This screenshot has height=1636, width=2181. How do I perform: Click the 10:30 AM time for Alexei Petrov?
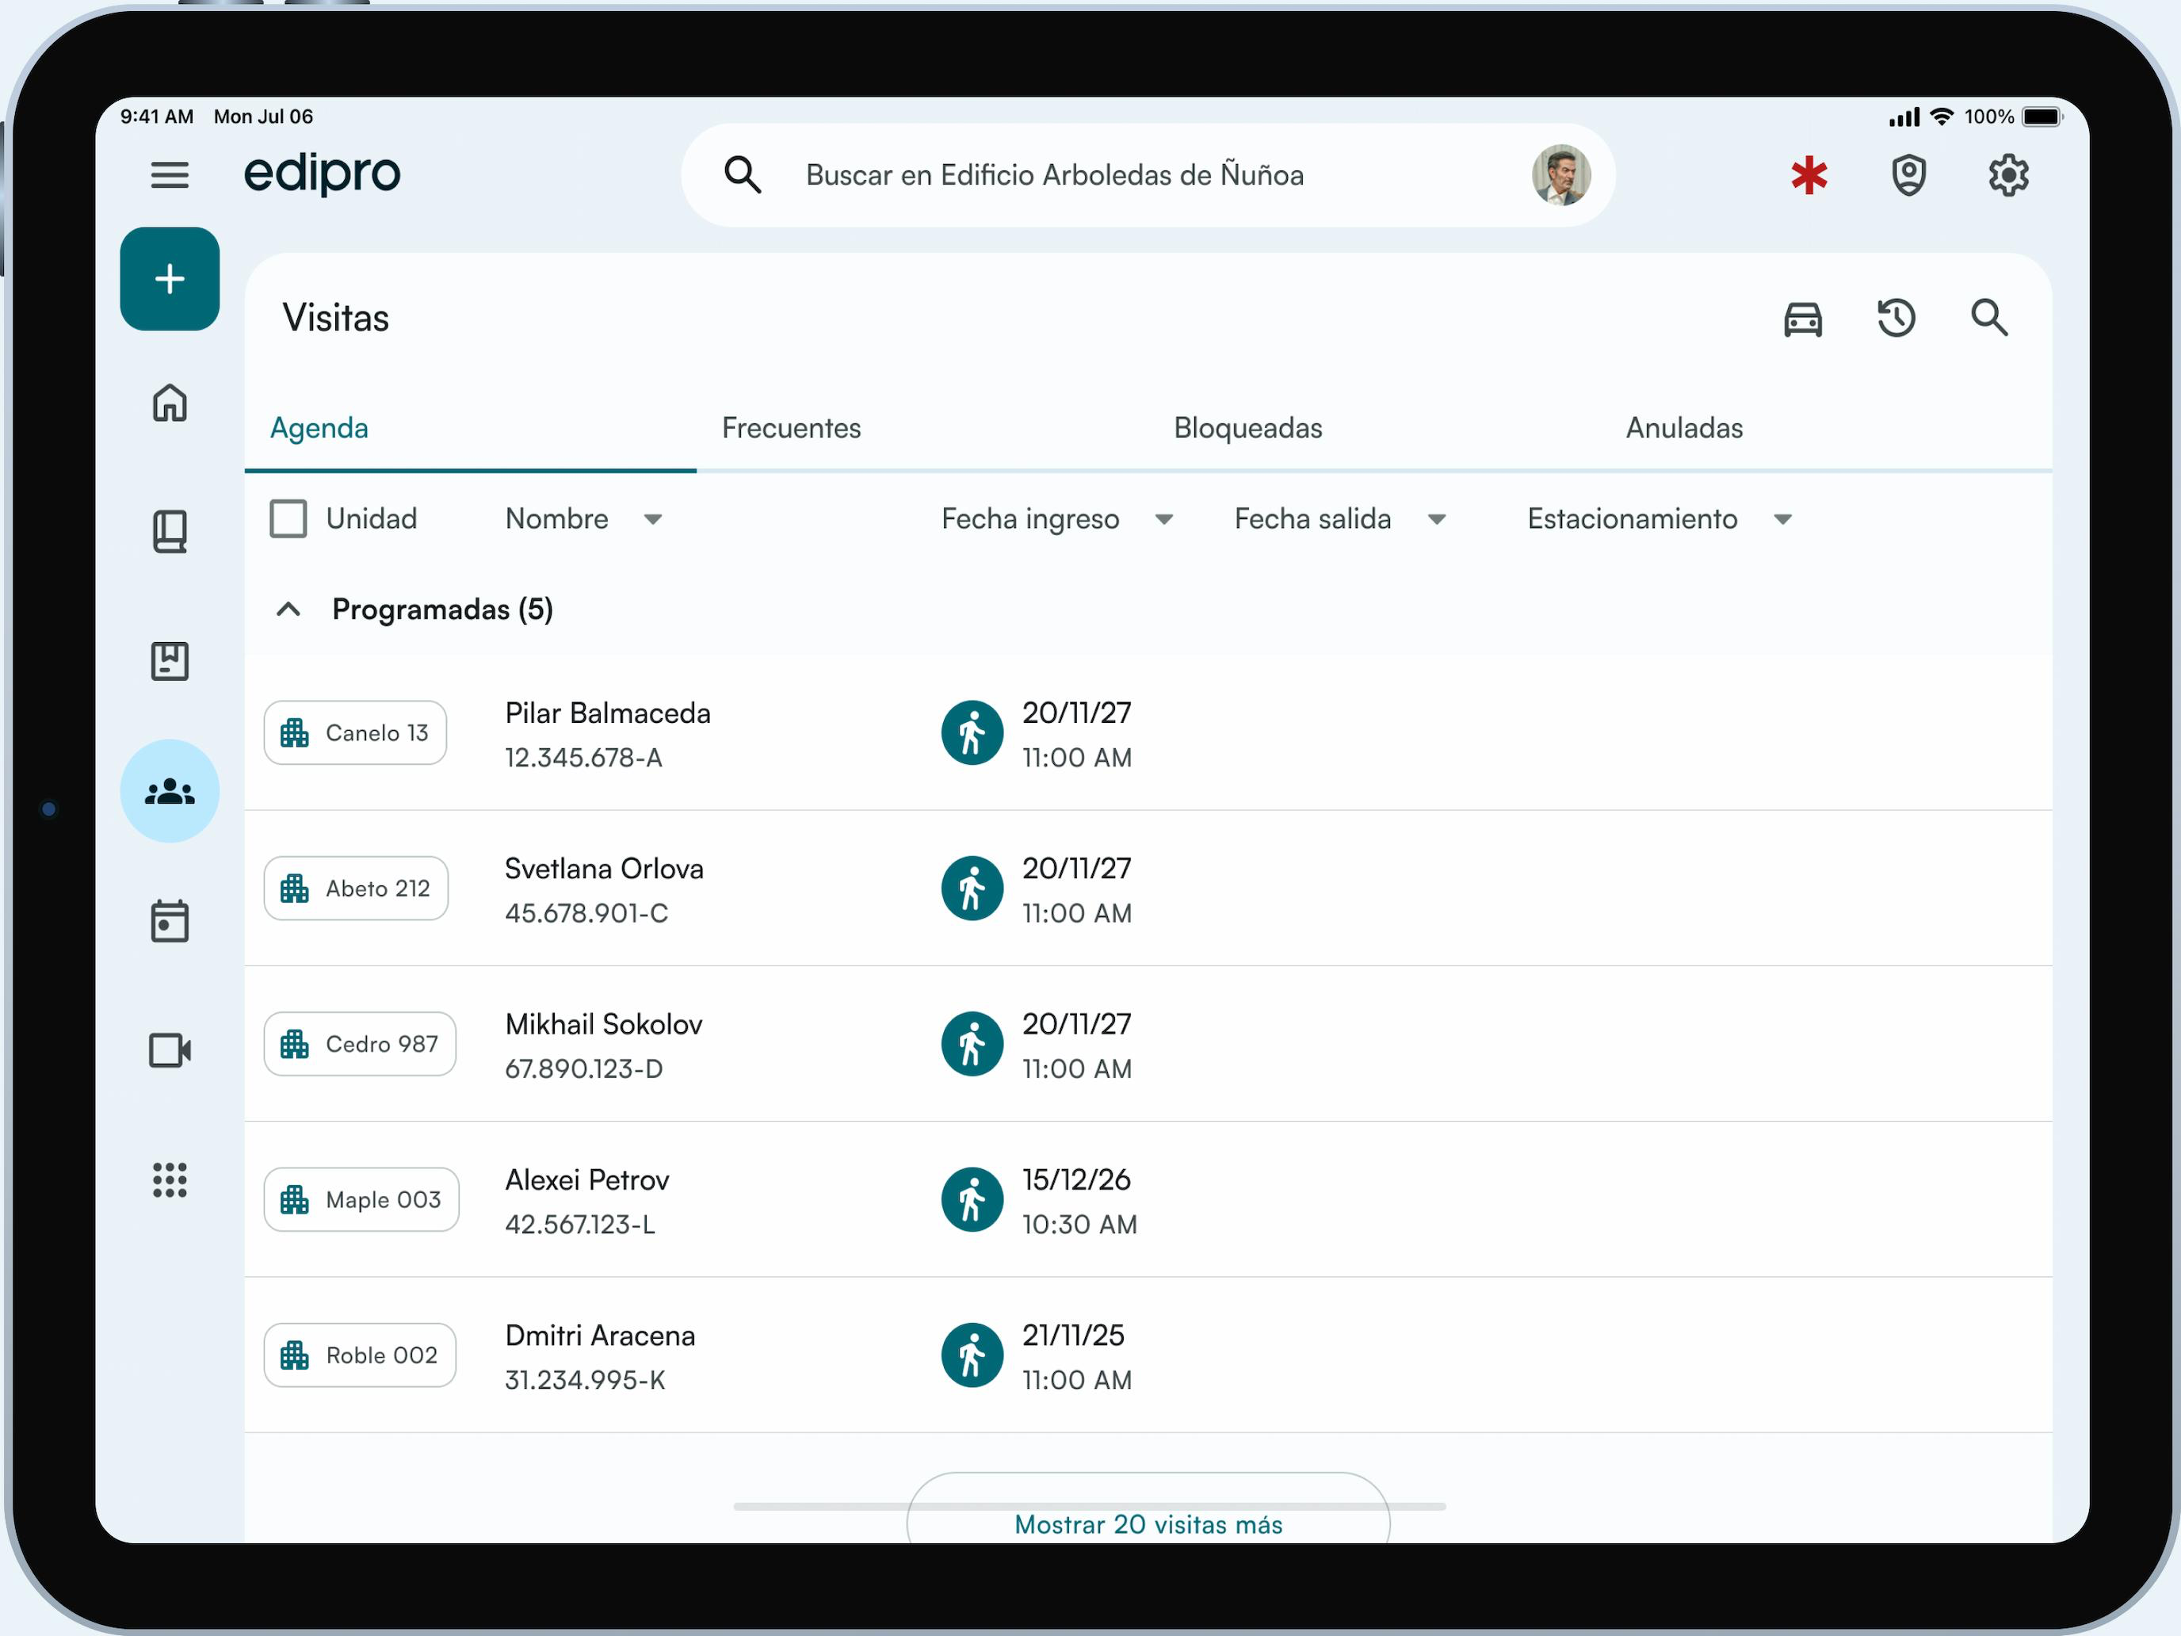tap(1079, 1225)
